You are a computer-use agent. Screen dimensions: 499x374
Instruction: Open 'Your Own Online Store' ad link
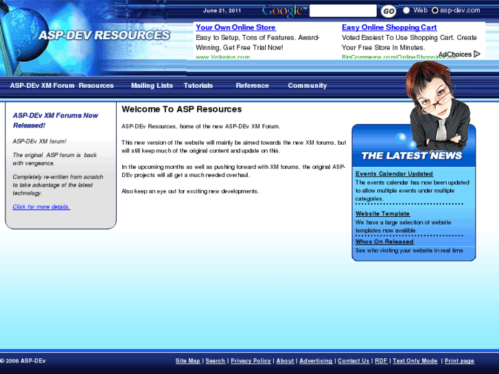(x=235, y=27)
